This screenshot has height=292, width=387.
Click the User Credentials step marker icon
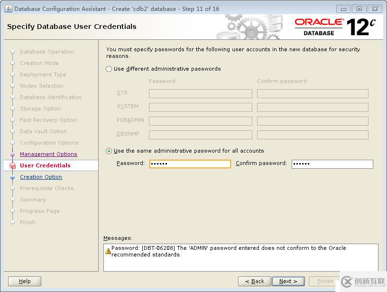(x=13, y=166)
